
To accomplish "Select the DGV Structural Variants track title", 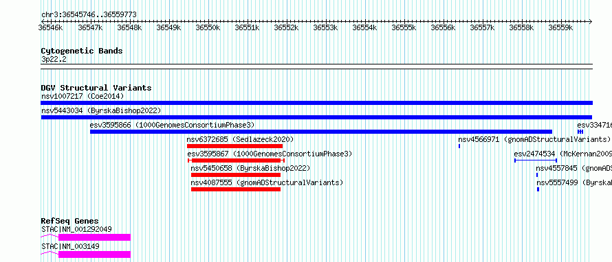I will 96,88.
